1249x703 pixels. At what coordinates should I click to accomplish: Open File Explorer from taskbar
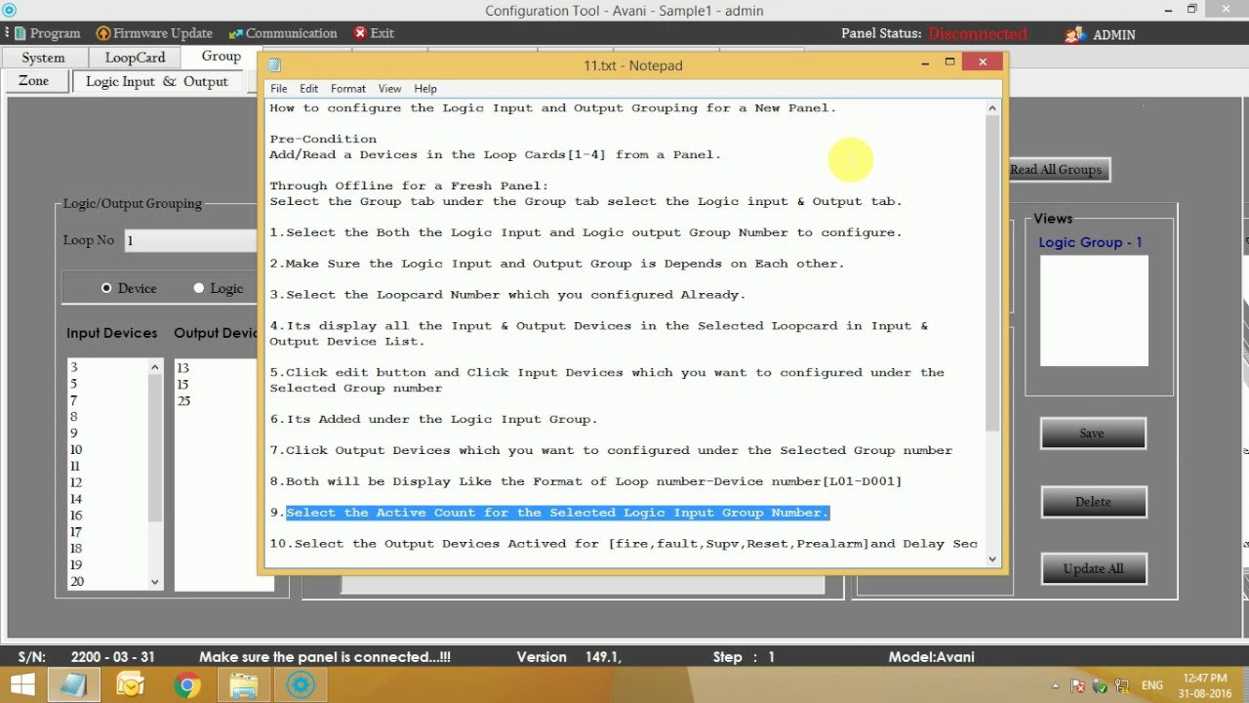(x=244, y=684)
